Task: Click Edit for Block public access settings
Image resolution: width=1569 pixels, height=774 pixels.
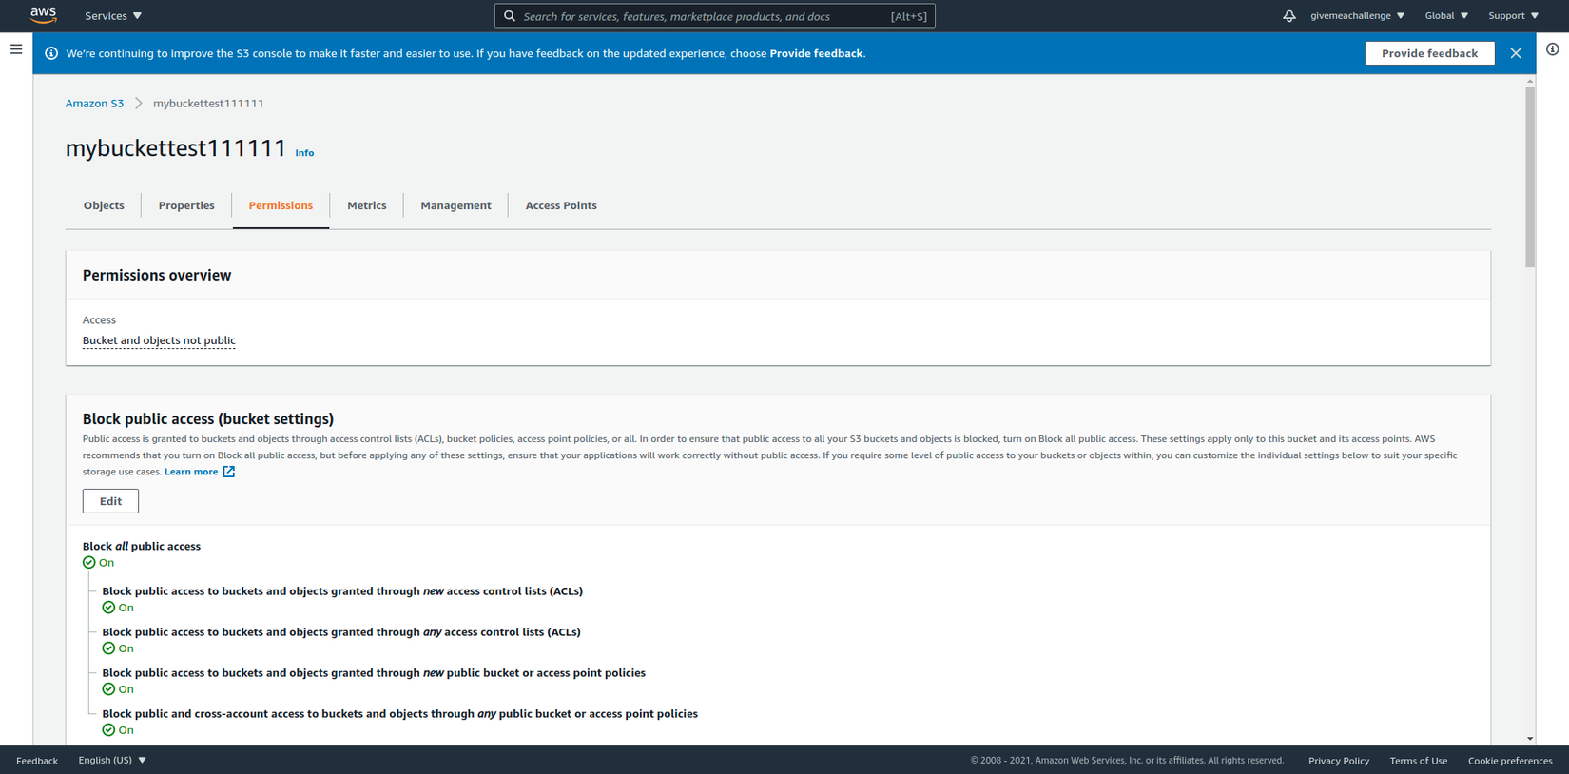Action: (110, 501)
